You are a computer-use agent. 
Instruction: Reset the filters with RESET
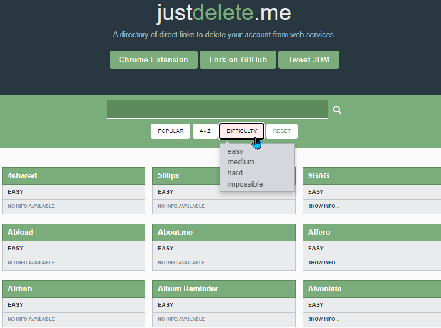coord(282,131)
